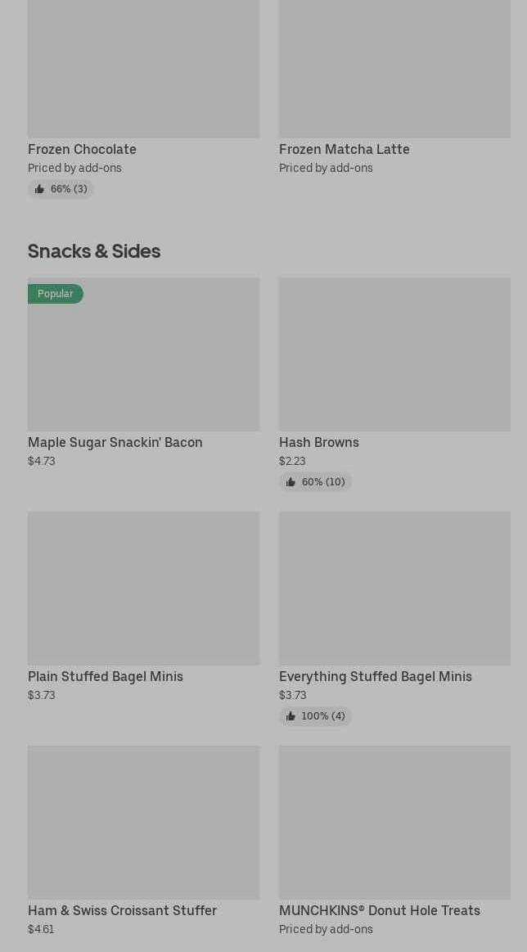Click the Frozen Chocolate item name
The width and height of the screenshot is (527, 952).
[82, 149]
